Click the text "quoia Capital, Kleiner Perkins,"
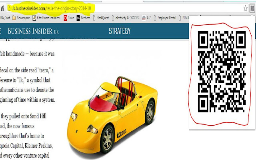 26,146
